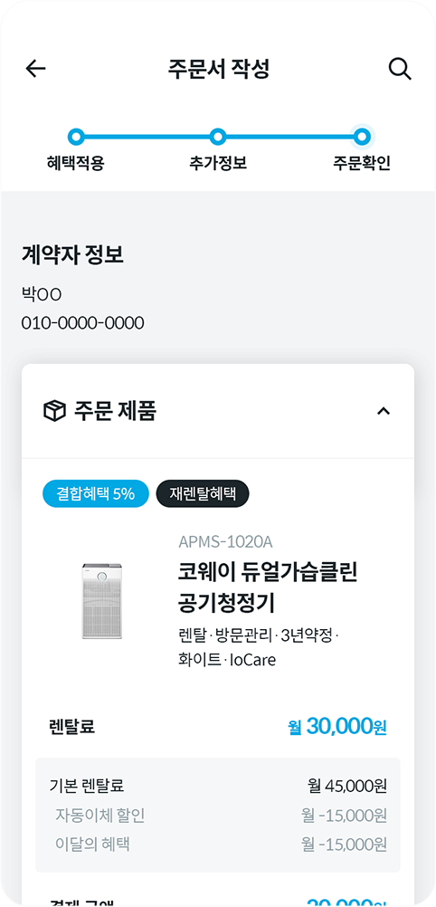Tap the 기본 렌탈료 row
This screenshot has height=907, width=436.
[x=218, y=786]
